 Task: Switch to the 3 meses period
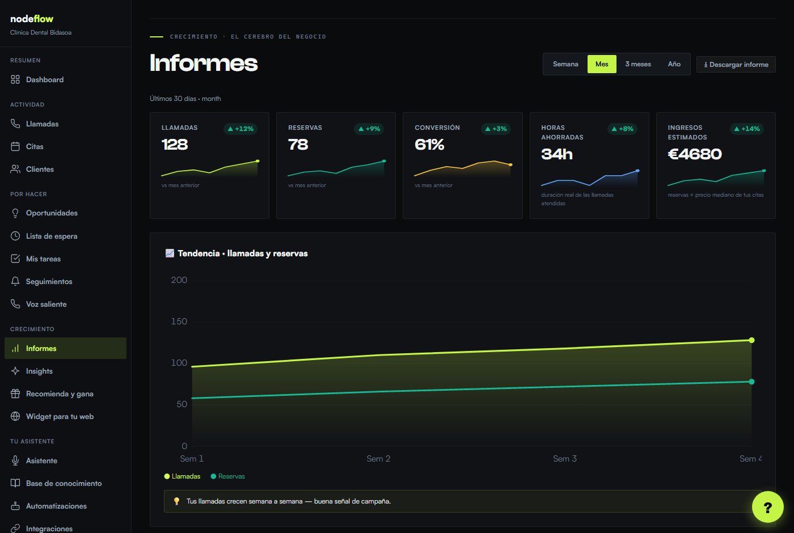tap(638, 64)
